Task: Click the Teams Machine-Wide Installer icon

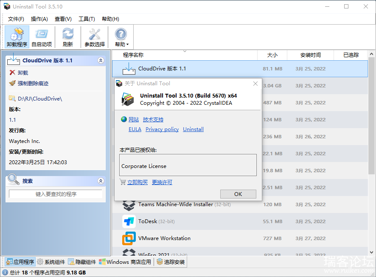Action: point(129,206)
